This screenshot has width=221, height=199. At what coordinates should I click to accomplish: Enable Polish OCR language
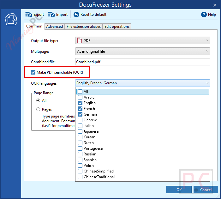[80, 166]
